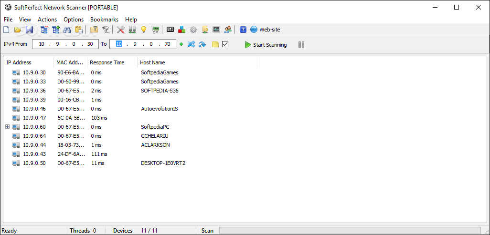Select the 103 ms response time cell
The width and height of the screenshot is (490, 235).
(x=99, y=118)
